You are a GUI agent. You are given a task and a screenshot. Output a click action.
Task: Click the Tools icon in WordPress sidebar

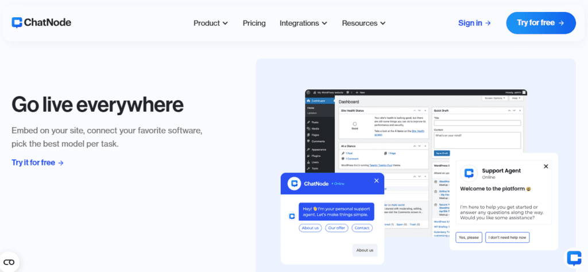tap(308, 168)
